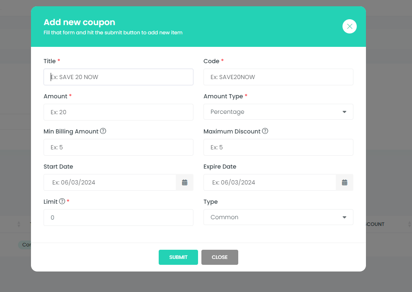The height and width of the screenshot is (292, 412).
Task: Click the Start Date text field
Action: pos(110,182)
